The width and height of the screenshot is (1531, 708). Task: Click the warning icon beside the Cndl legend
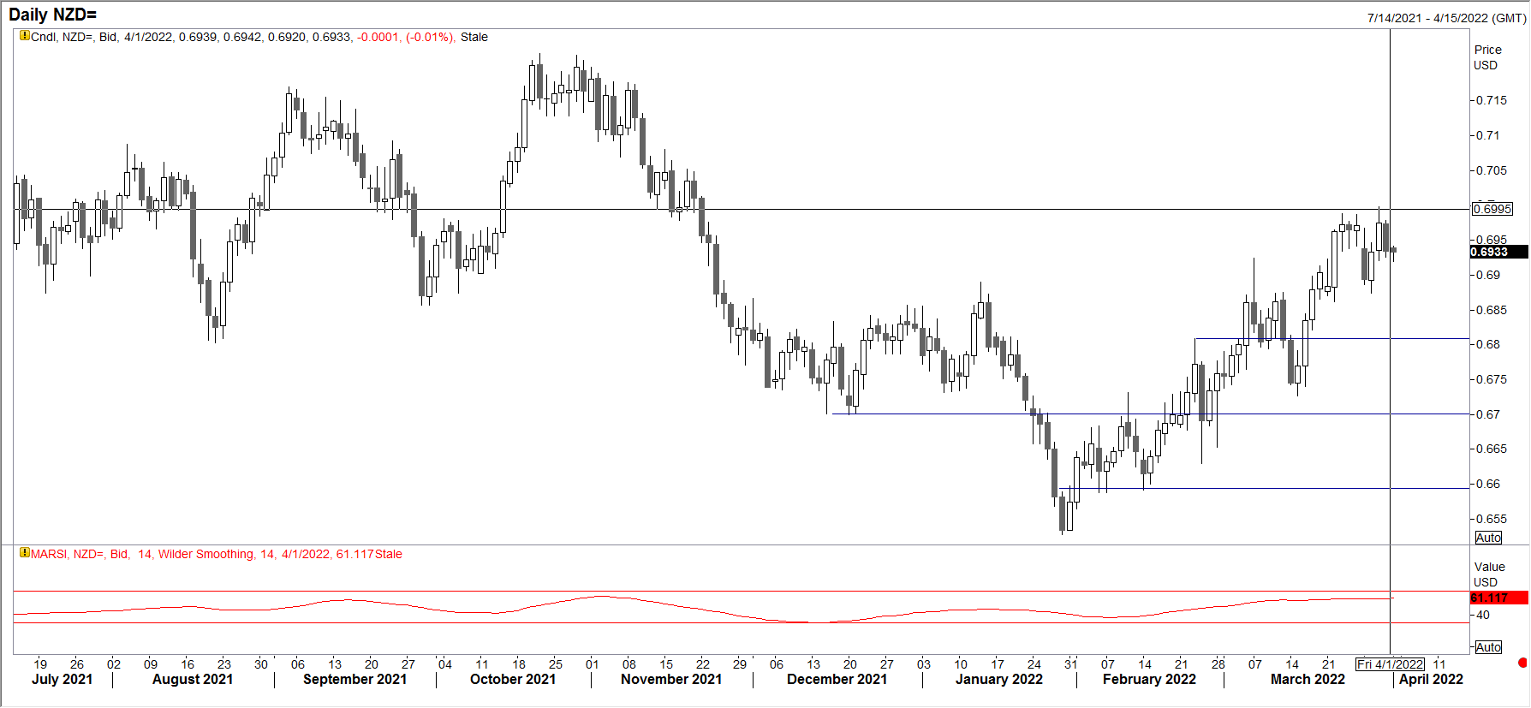pyautogui.click(x=25, y=36)
